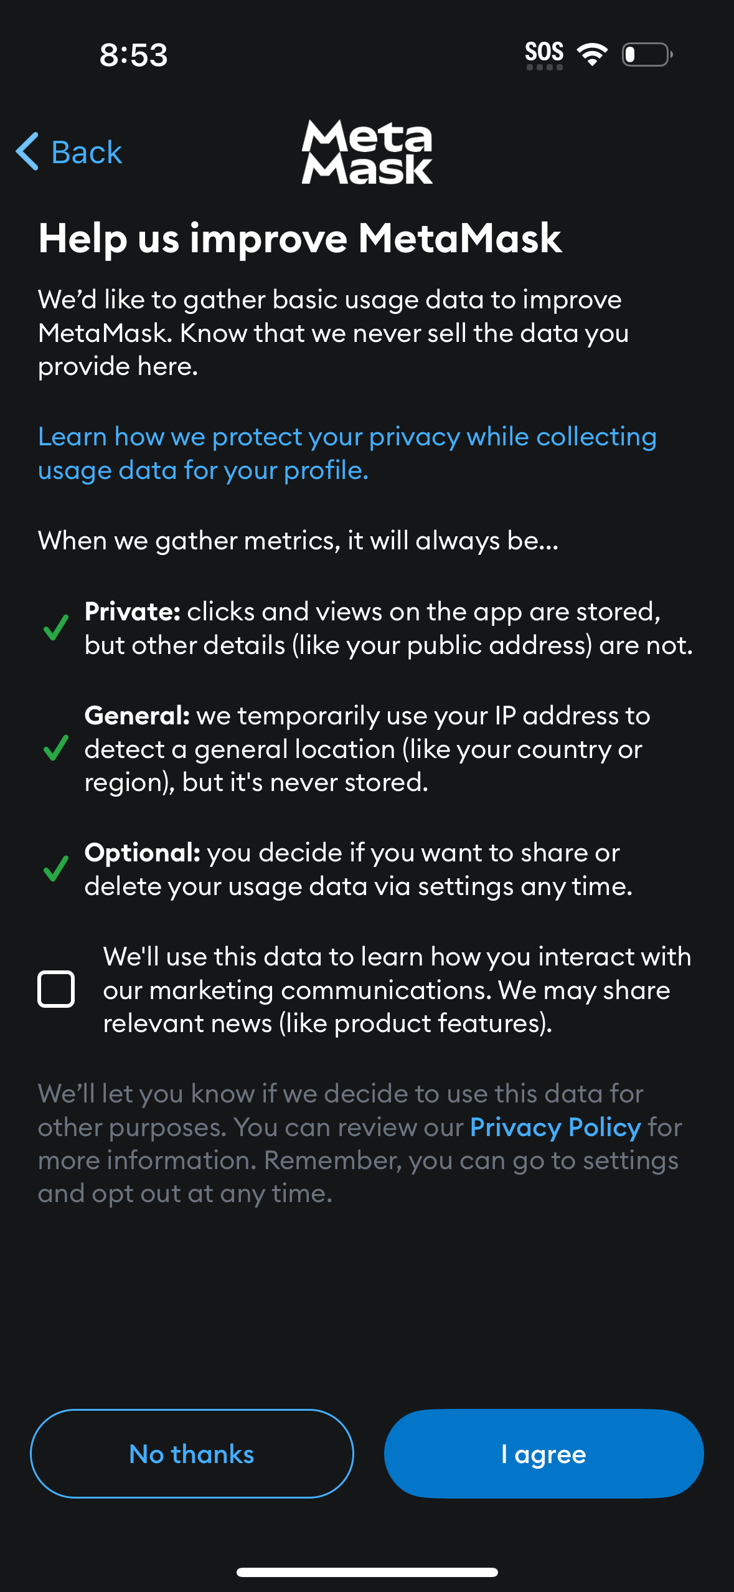Tap the left-pointing disclosure arrow
The image size is (734, 1592).
27,151
